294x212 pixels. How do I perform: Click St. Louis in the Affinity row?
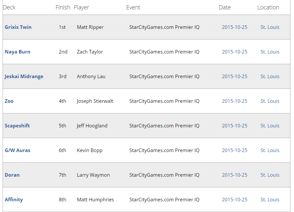[x=270, y=200]
